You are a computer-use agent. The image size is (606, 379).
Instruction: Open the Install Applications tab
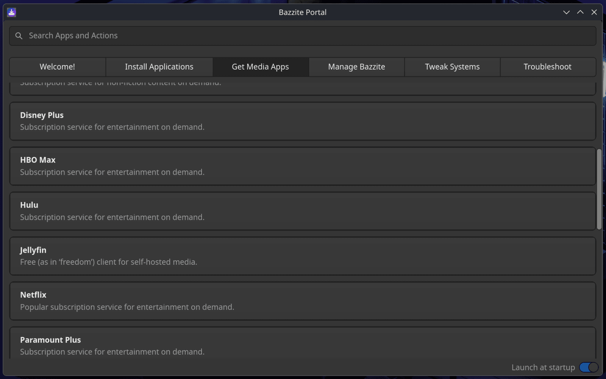(159, 67)
